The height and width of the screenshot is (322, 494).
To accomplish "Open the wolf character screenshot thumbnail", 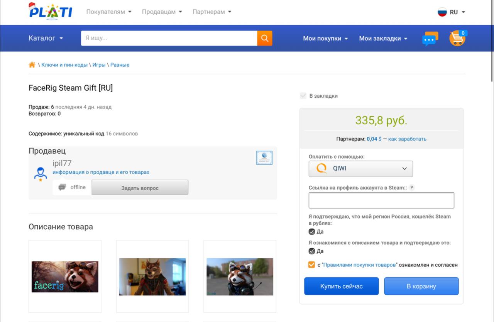I will (152, 276).
